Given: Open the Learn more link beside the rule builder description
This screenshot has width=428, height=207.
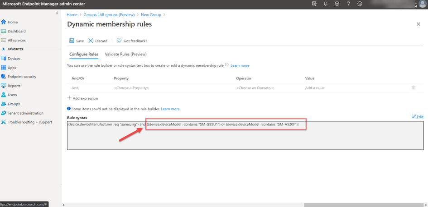Looking at the screenshot, I should click(240, 65).
